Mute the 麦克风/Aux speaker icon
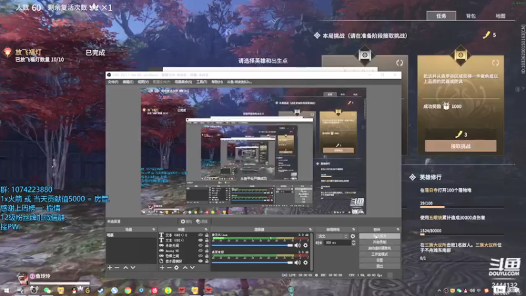This screenshot has height=296, width=526. coord(298,245)
